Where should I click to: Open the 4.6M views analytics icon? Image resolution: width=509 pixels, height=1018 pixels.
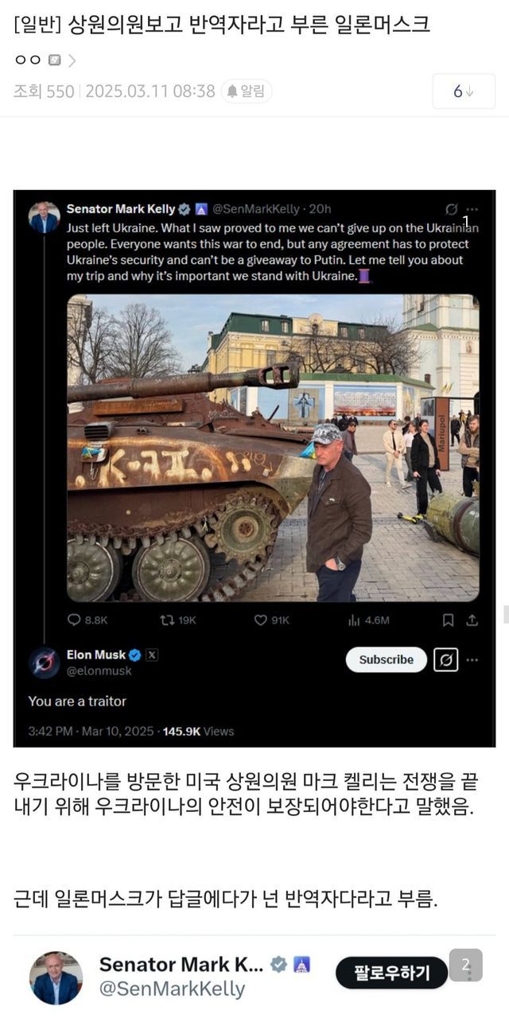354,620
